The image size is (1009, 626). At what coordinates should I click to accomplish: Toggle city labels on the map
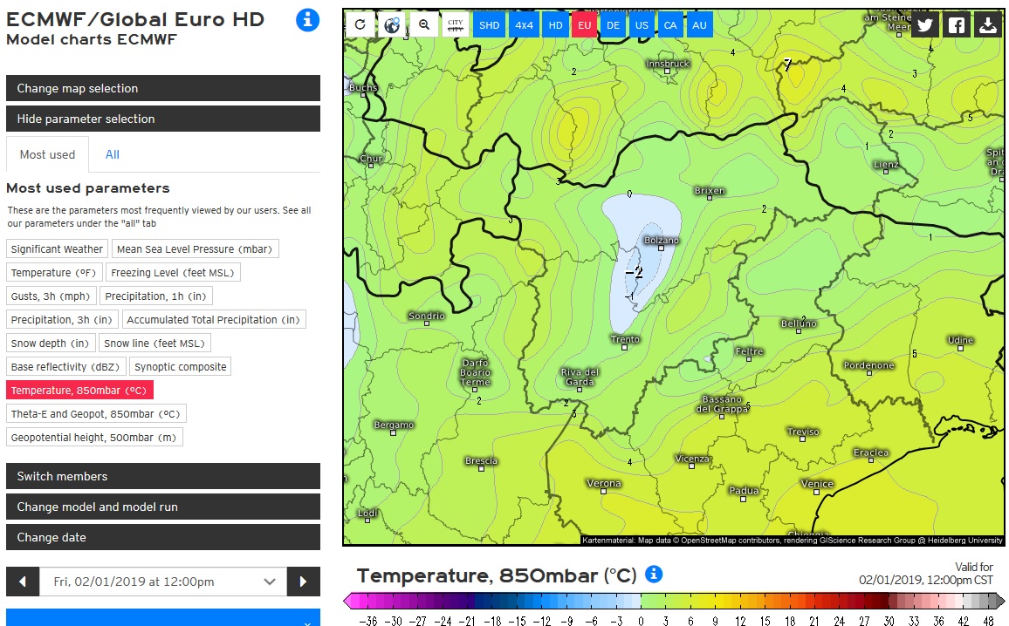(x=456, y=25)
